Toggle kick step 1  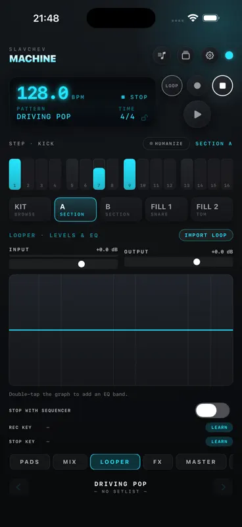coord(14,174)
